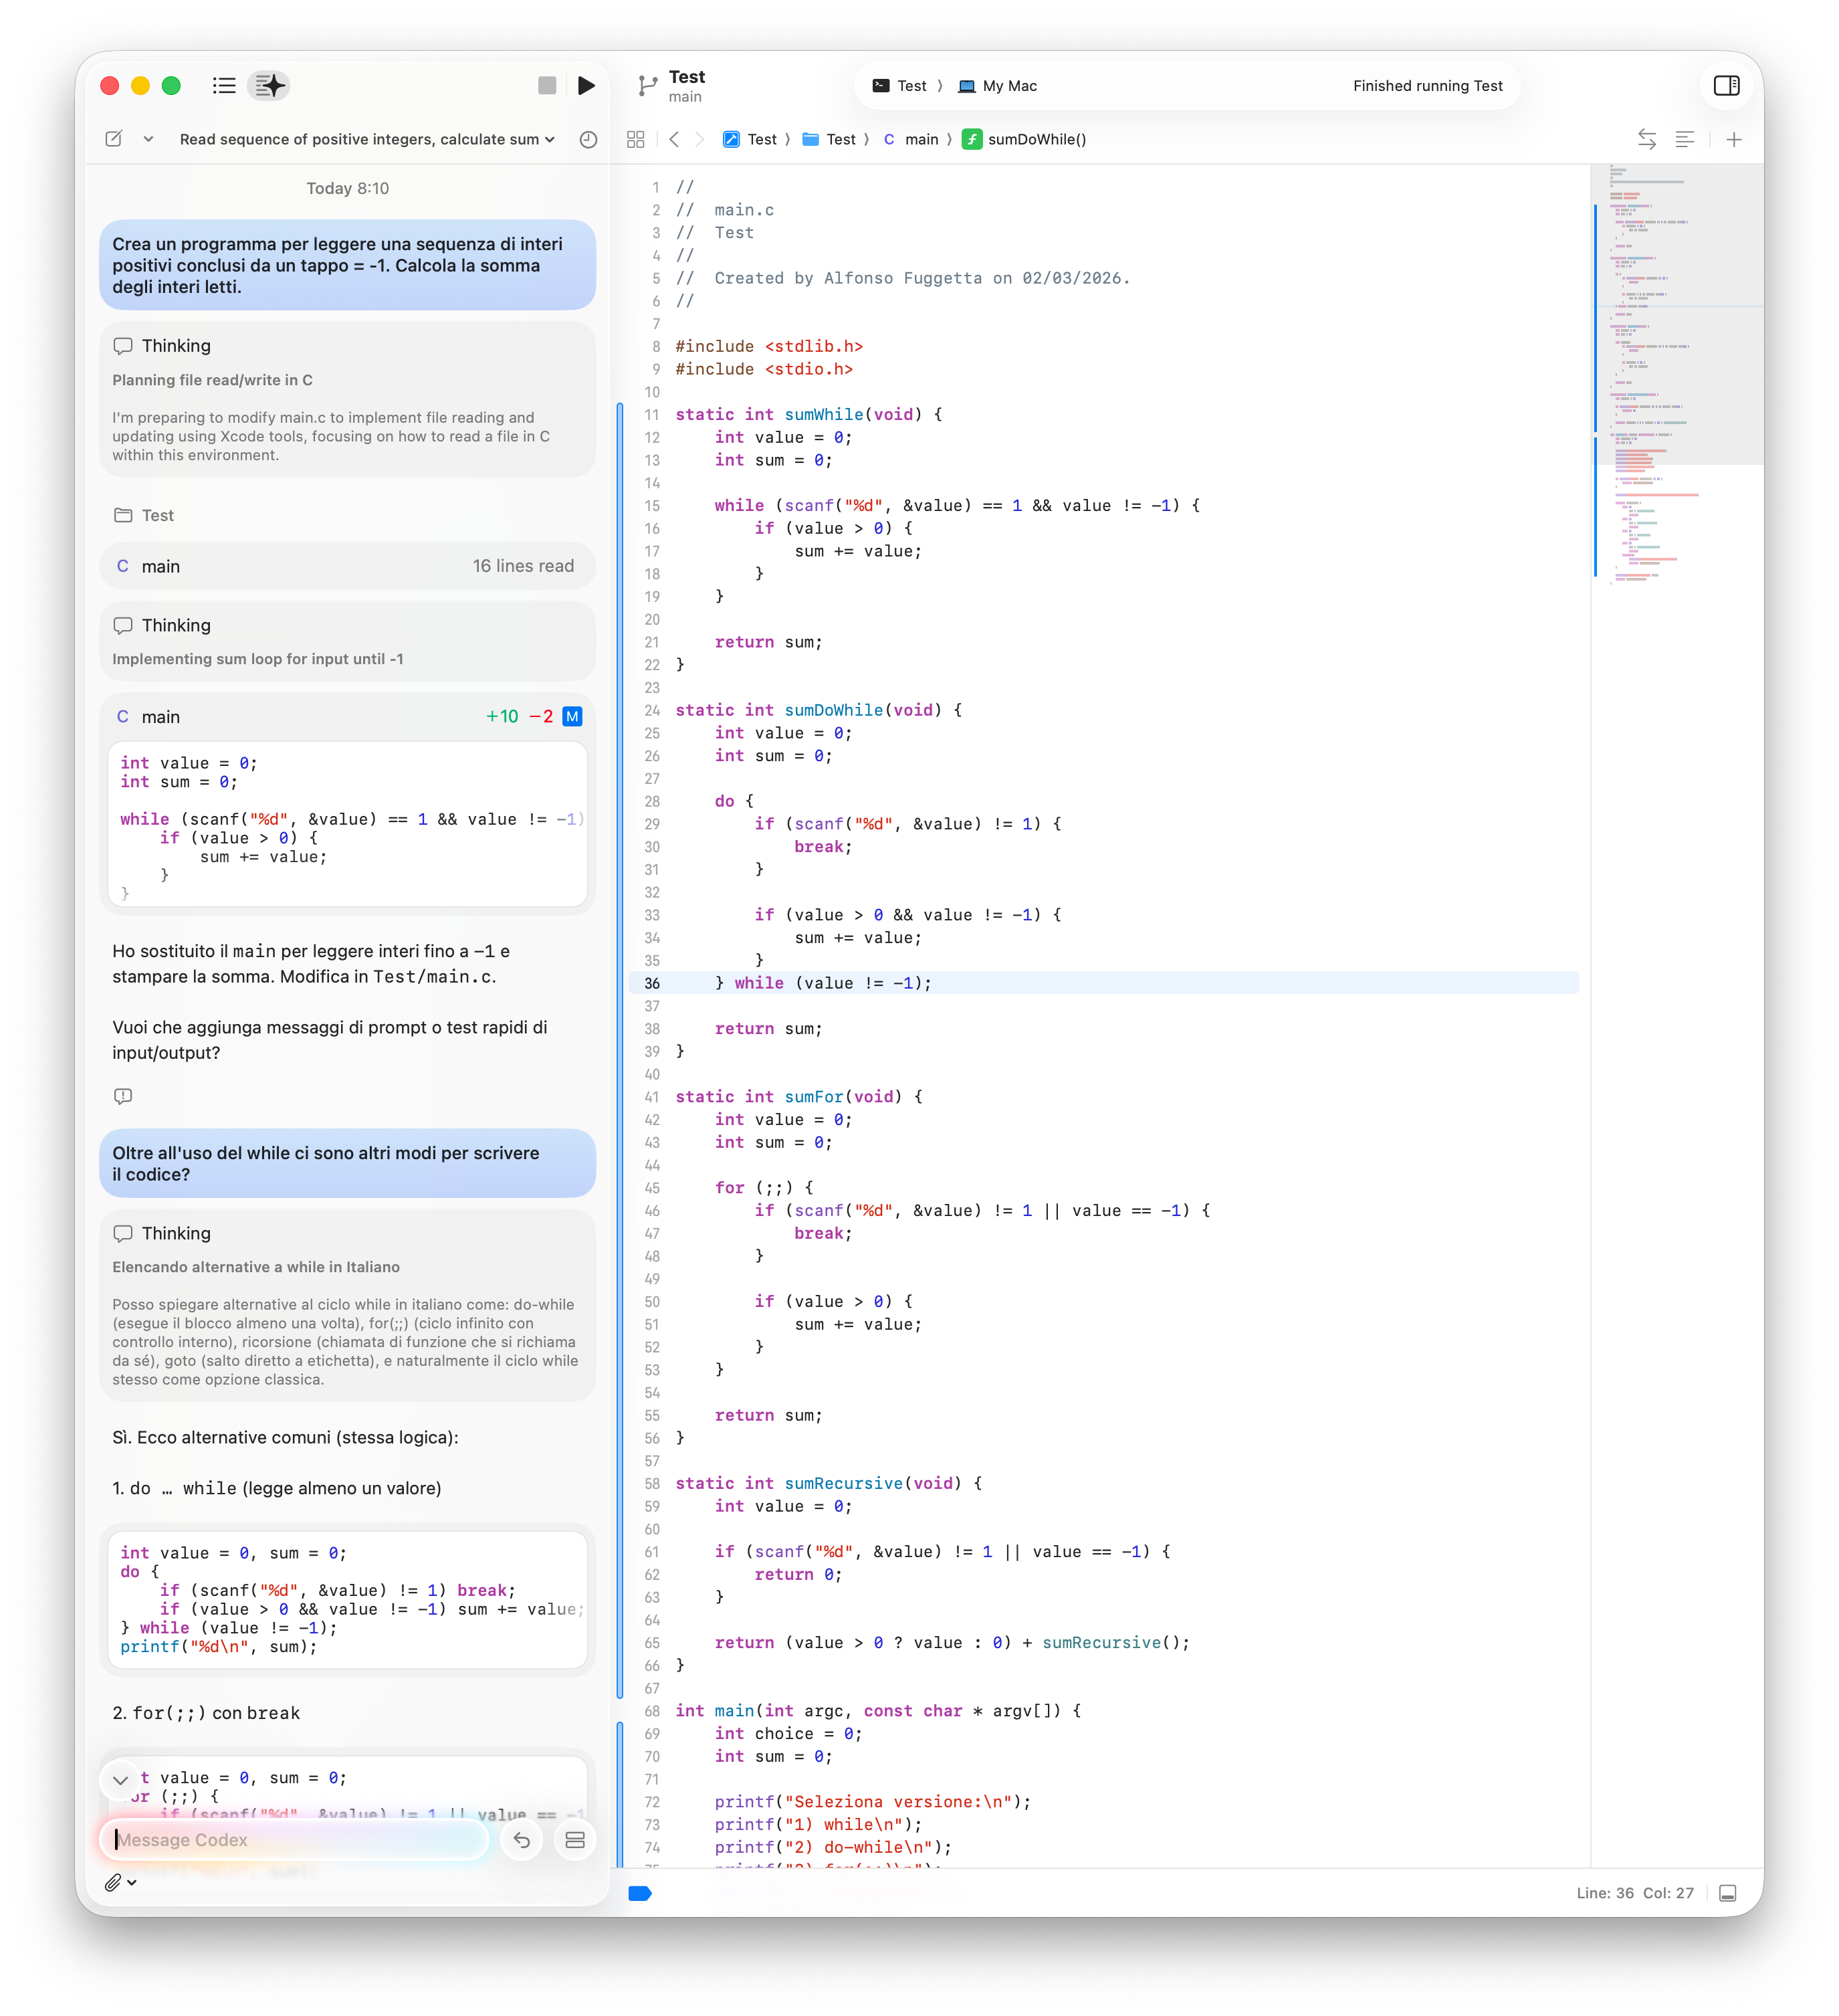This screenshot has height=2016, width=1839.
Task: Open conversation history clock icon
Action: pyautogui.click(x=588, y=140)
